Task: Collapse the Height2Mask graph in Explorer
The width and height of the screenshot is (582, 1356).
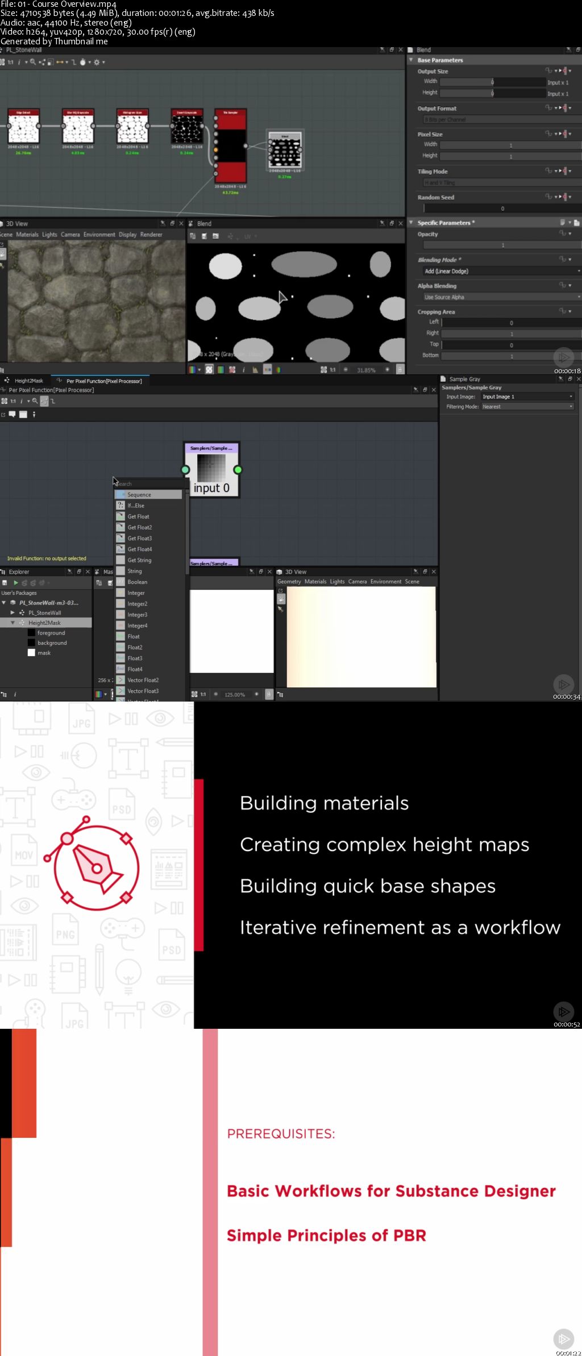Action: click(13, 623)
